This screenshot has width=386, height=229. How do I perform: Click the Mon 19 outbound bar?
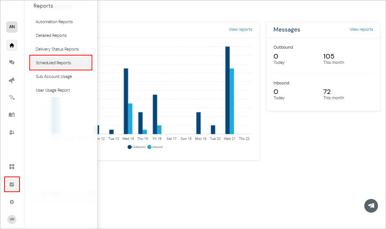click(198, 123)
